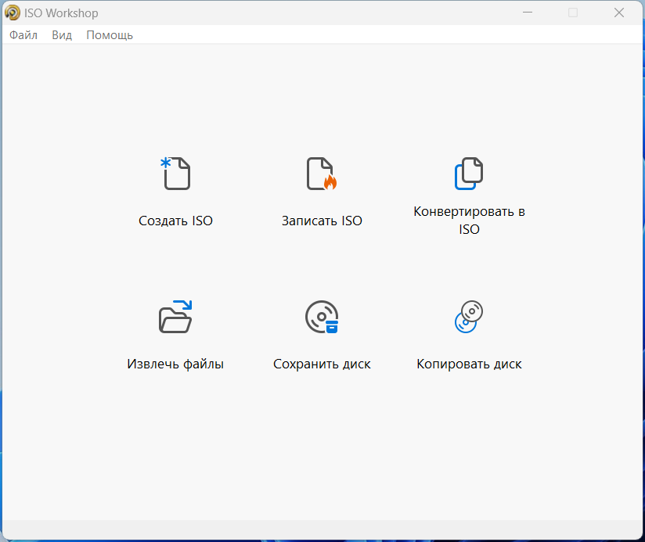Select the Копировать диск text label

(x=469, y=364)
